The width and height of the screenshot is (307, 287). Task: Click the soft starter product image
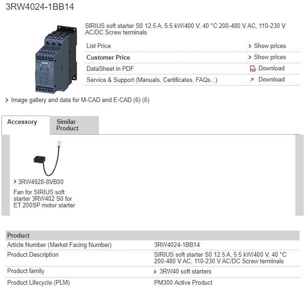56,59
